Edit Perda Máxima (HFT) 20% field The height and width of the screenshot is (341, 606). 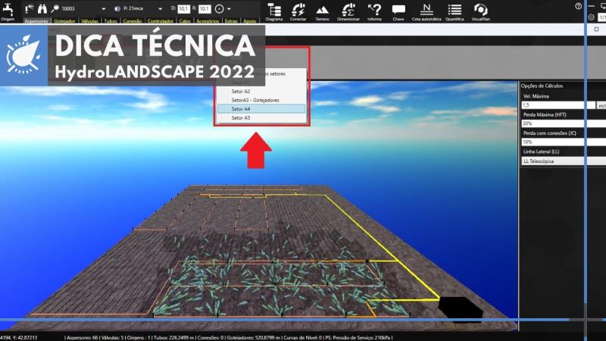coord(564,124)
